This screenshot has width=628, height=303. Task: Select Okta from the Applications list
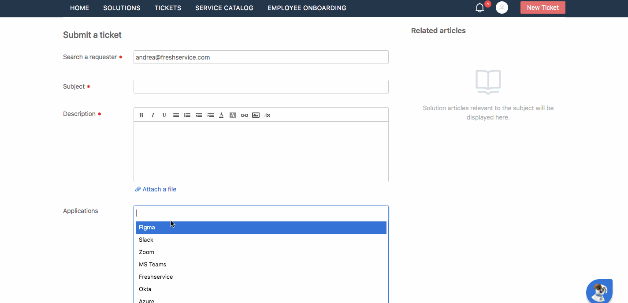pos(261,289)
